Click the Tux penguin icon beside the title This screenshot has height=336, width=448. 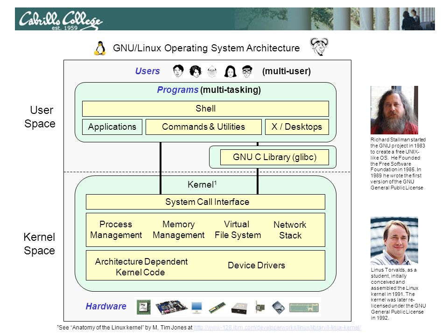(100, 48)
